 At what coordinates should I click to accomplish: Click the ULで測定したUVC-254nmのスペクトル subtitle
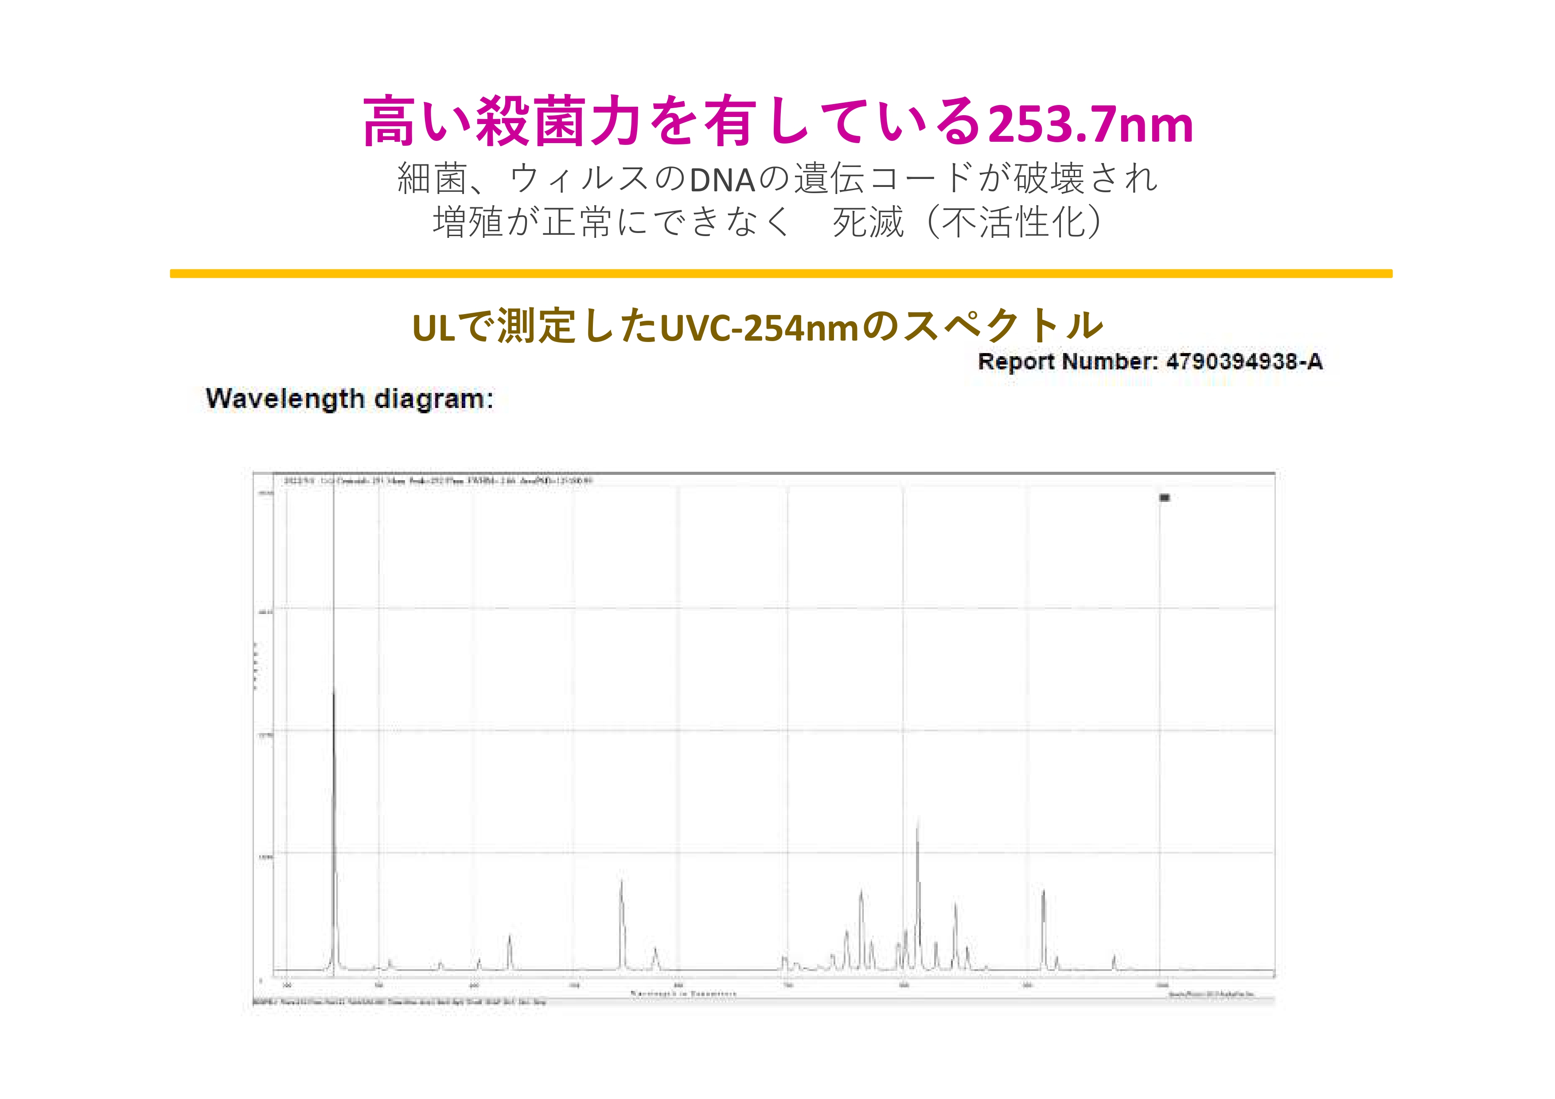[x=757, y=326]
